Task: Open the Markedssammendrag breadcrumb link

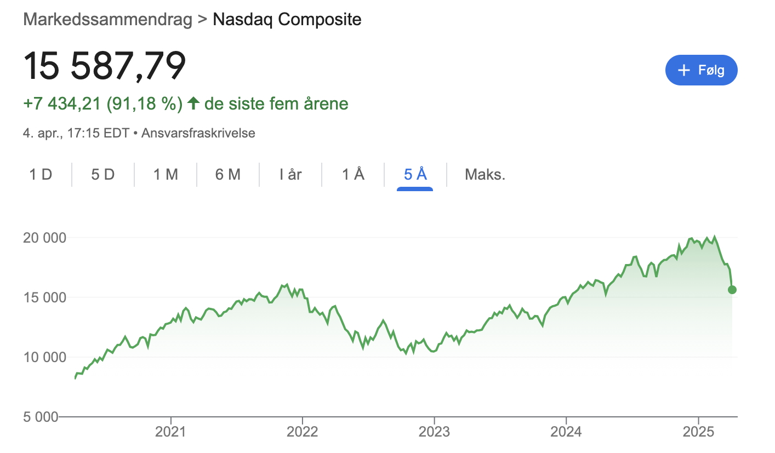Action: [107, 20]
